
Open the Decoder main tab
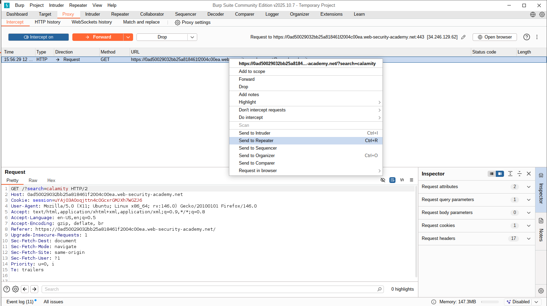coord(216,14)
